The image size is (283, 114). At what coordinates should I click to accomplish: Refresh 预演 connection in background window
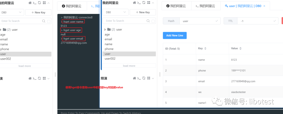pos(39,78)
